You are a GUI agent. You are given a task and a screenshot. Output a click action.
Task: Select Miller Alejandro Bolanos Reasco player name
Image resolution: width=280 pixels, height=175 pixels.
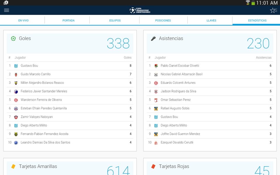point(42,83)
